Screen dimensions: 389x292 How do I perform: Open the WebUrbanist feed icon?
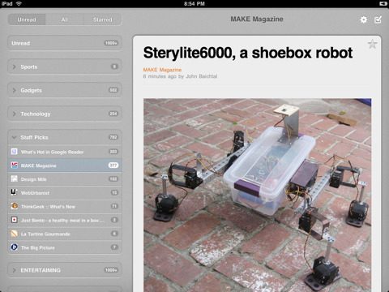[15, 192]
